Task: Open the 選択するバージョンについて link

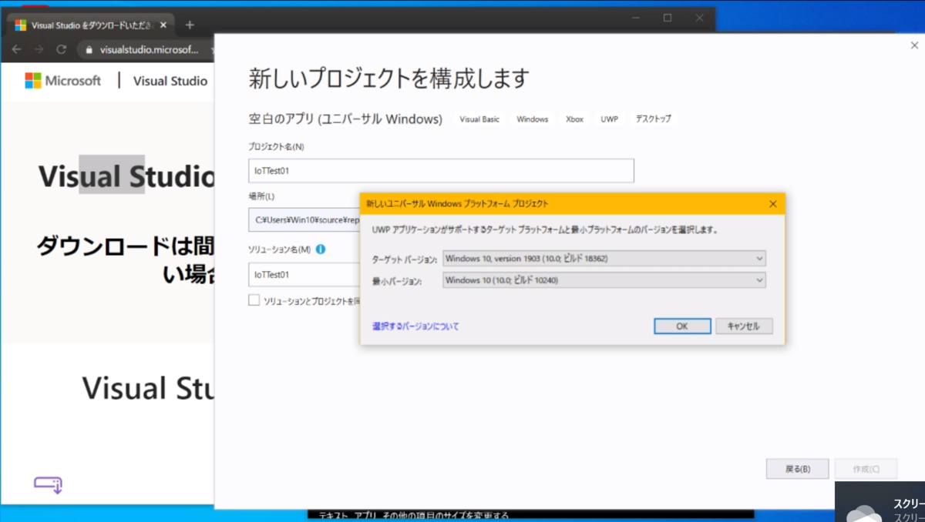Action: pos(415,326)
